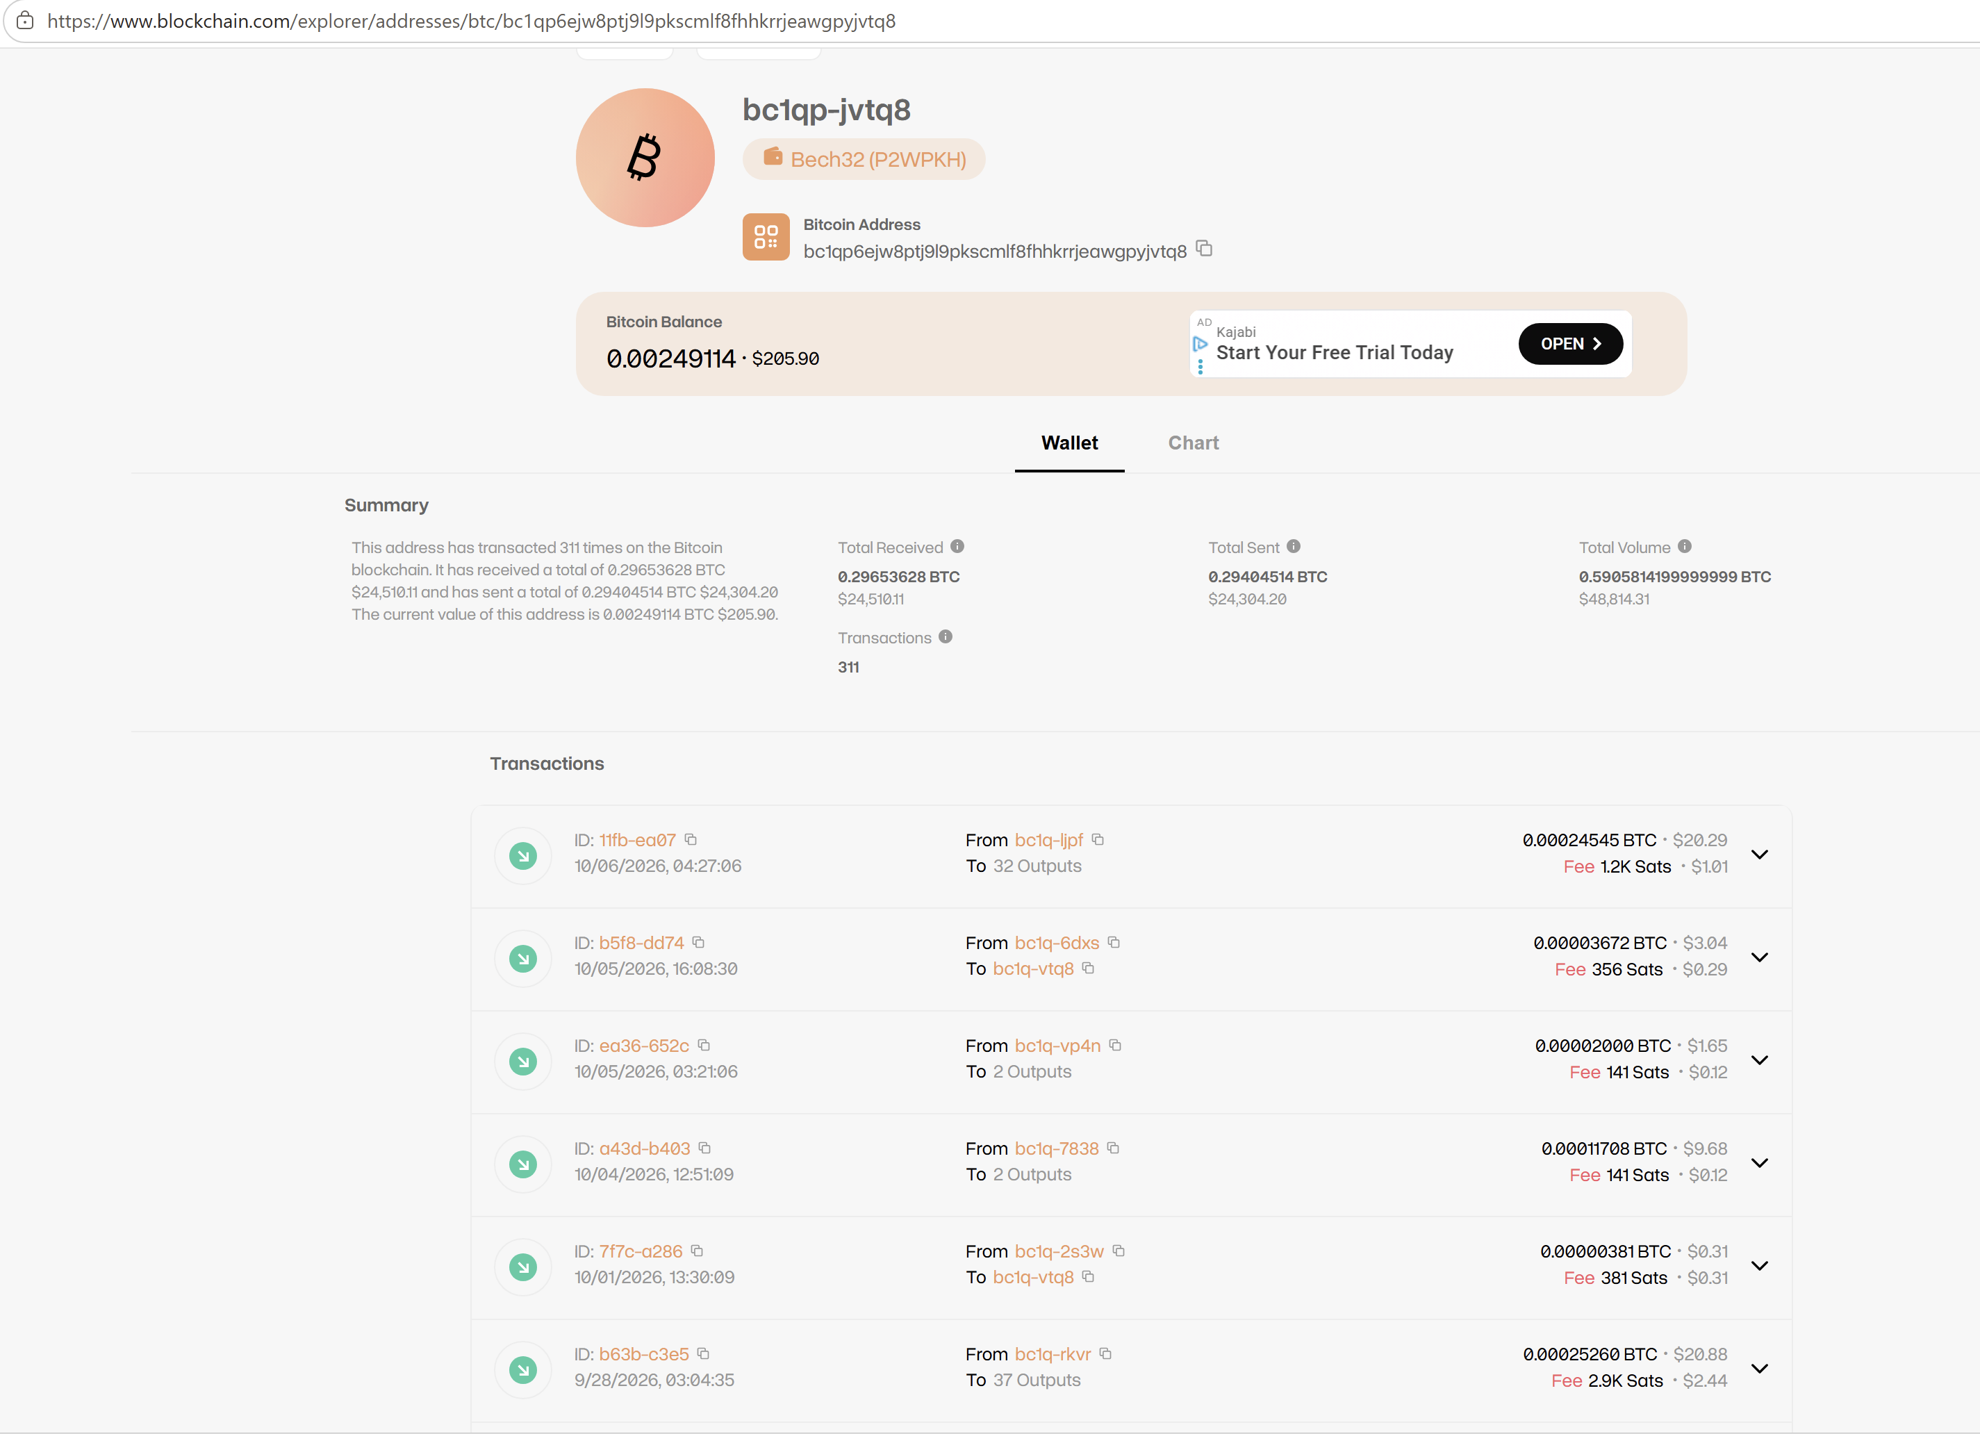Viewport: 1980px width, 1434px height.
Task: Click OPEN button on Kajabi ad
Action: pyautogui.click(x=1571, y=344)
